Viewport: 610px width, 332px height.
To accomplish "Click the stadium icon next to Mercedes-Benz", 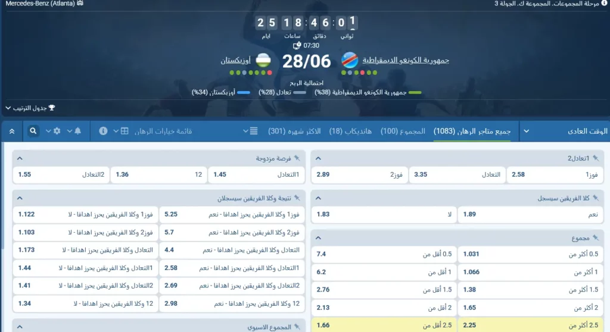I will (x=80, y=3).
